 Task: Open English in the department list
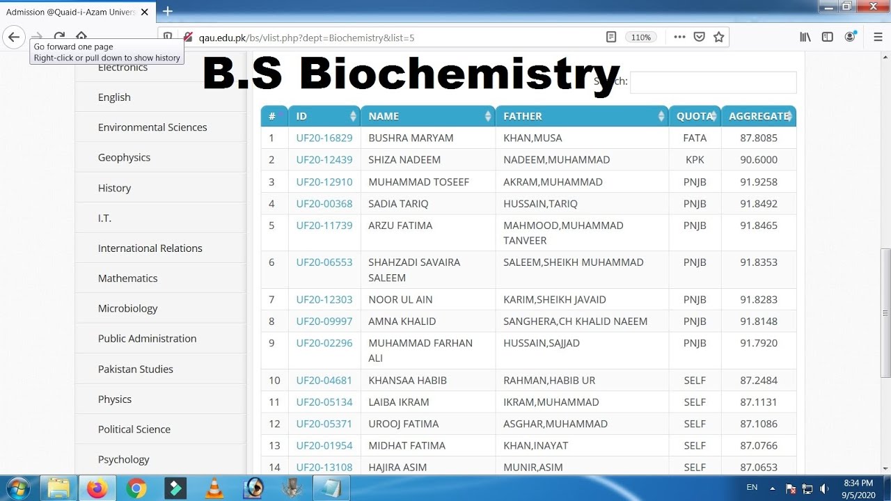click(x=114, y=97)
